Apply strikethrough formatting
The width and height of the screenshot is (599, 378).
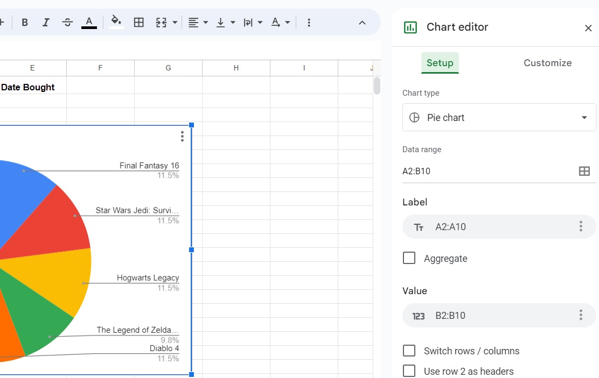tap(67, 23)
